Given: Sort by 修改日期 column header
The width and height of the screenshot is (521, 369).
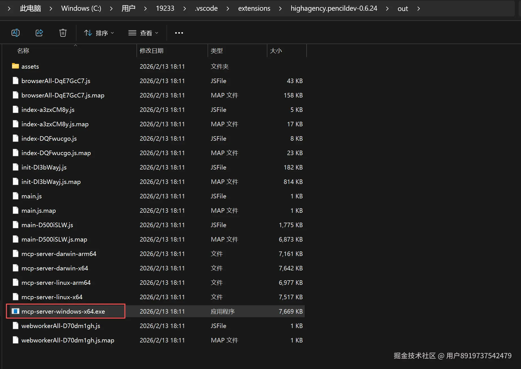Looking at the screenshot, I should click(x=152, y=51).
